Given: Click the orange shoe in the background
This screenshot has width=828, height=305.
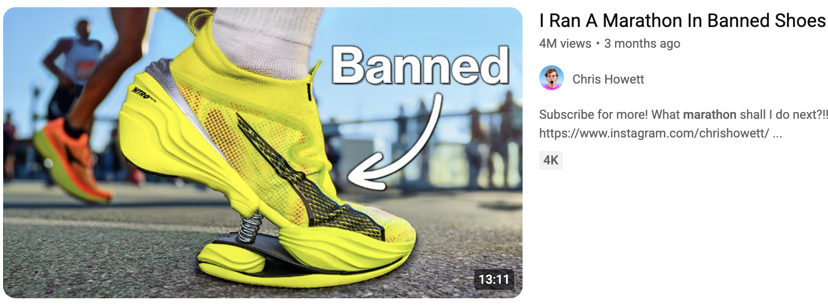Looking at the screenshot, I should point(76,160).
